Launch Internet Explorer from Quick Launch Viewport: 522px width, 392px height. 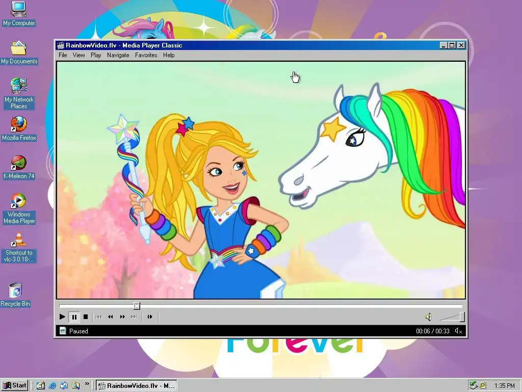coord(53,386)
